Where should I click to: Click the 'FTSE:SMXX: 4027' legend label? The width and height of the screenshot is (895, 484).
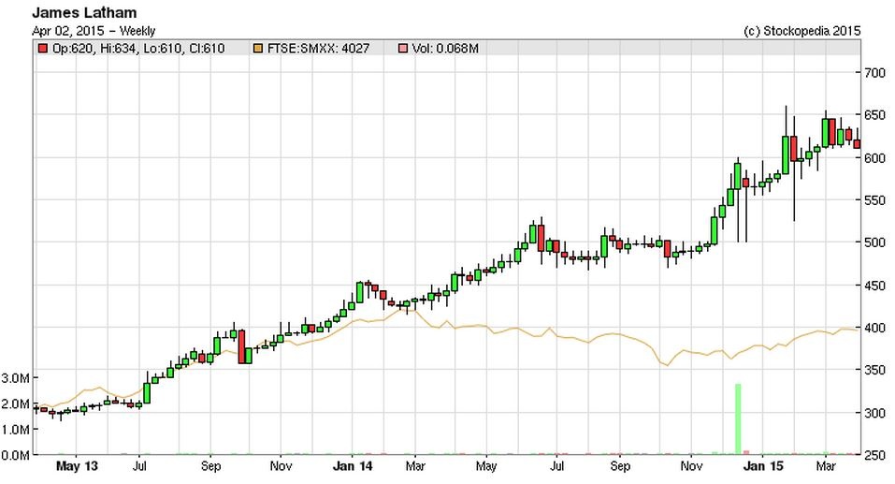pos(319,49)
